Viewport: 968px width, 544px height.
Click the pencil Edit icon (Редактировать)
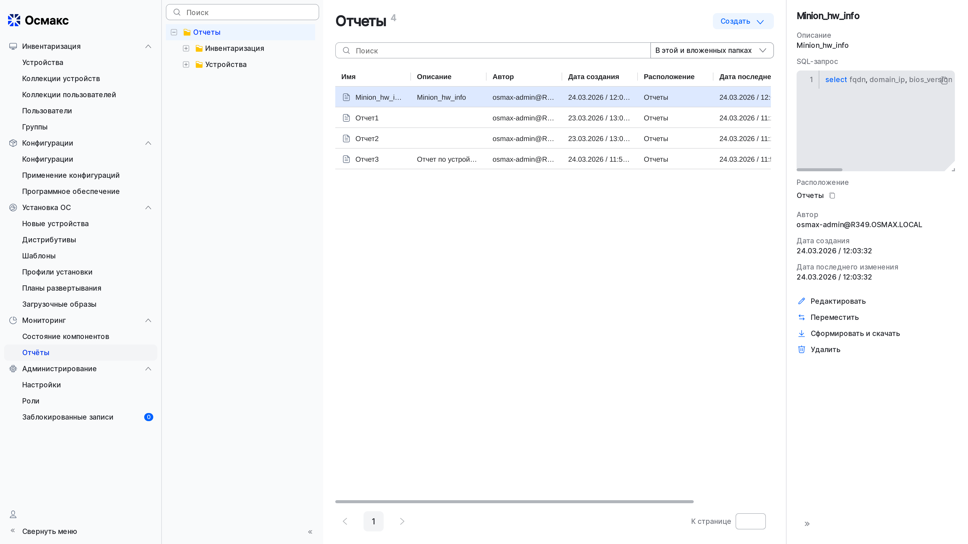coord(801,301)
